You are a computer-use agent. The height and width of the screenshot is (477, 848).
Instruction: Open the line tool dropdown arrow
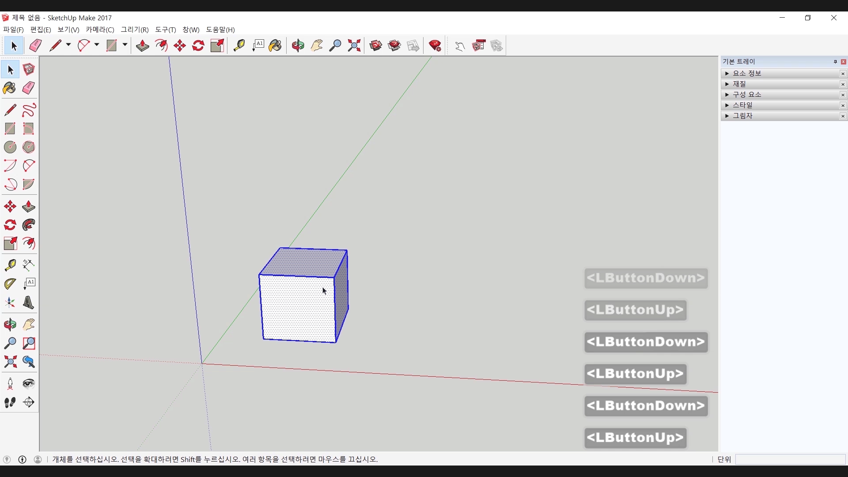68,45
